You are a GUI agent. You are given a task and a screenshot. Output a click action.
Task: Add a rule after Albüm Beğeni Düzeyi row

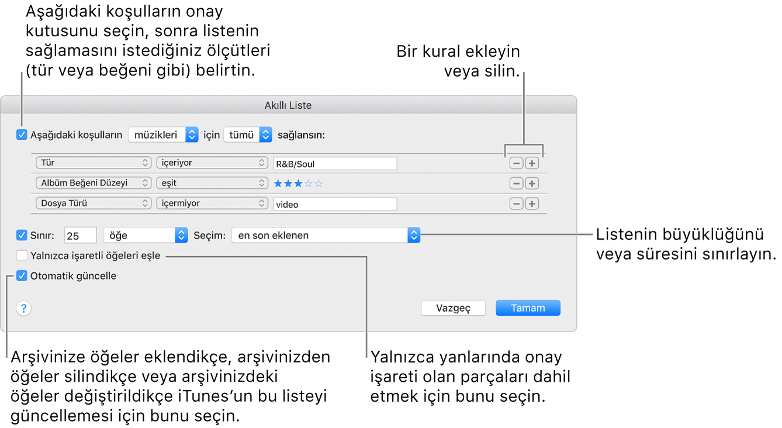pos(532,184)
